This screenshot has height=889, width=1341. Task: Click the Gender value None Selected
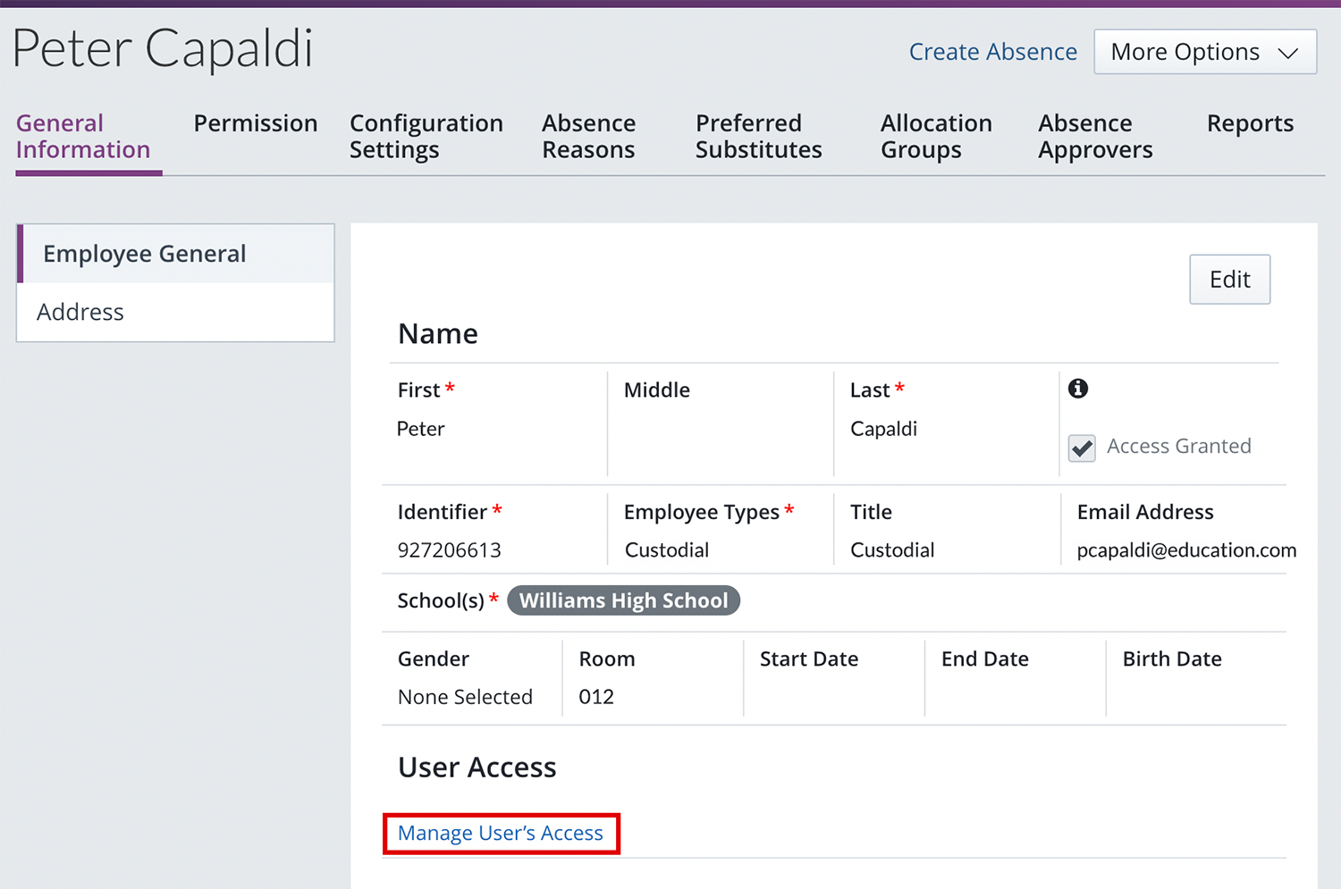[465, 697]
